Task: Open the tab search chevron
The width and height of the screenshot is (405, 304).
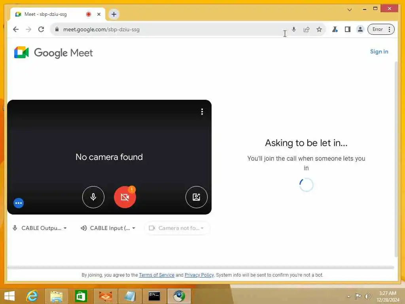Action: 350,9
